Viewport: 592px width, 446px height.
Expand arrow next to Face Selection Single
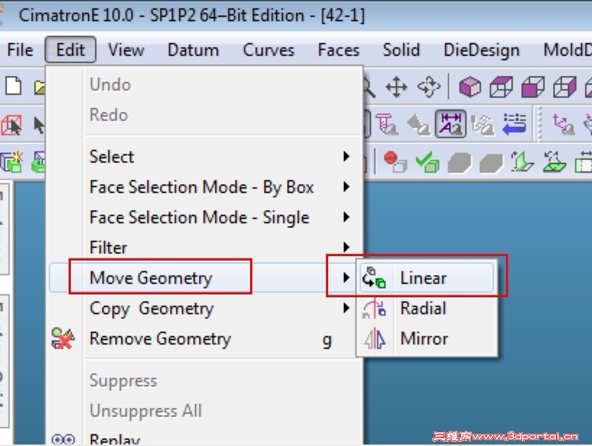tap(346, 217)
